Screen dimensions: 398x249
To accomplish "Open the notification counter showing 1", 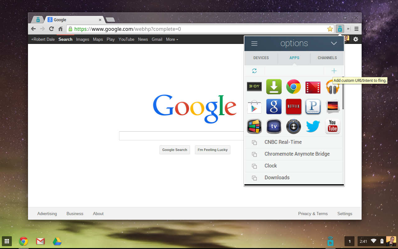I will 349,241.
